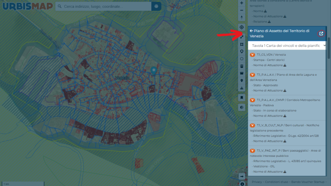This screenshot has width=331, height=186.
Task: Locate my position with the crosshair icon
Action: click(241, 27)
